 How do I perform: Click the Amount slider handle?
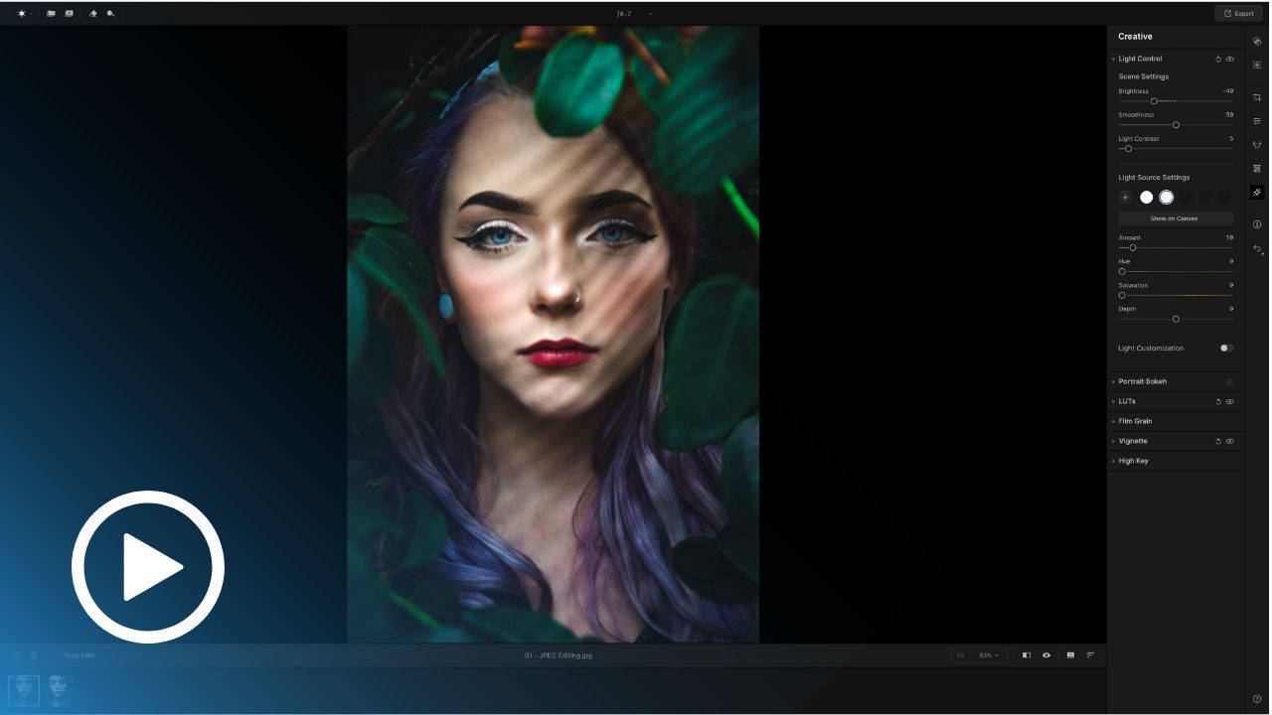tap(1133, 248)
